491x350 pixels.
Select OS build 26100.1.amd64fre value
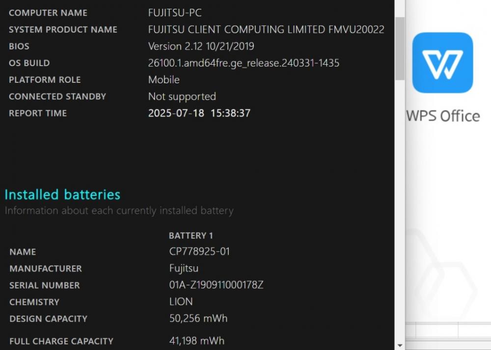click(244, 63)
